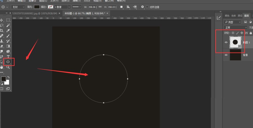This screenshot has height=128, width=253.
Task: Toggle lock image pixels brush icon
Action: click(237, 33)
